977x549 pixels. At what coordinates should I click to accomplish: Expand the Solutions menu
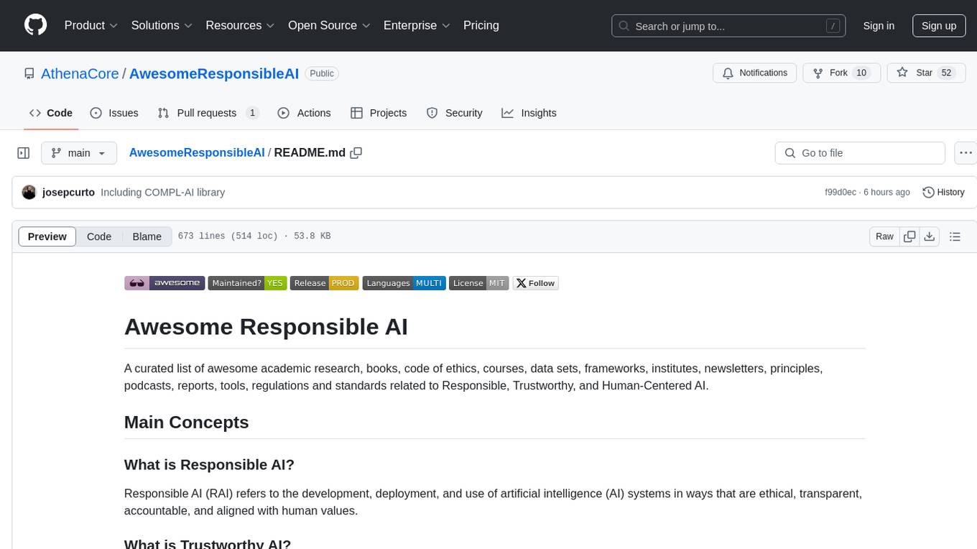click(162, 25)
